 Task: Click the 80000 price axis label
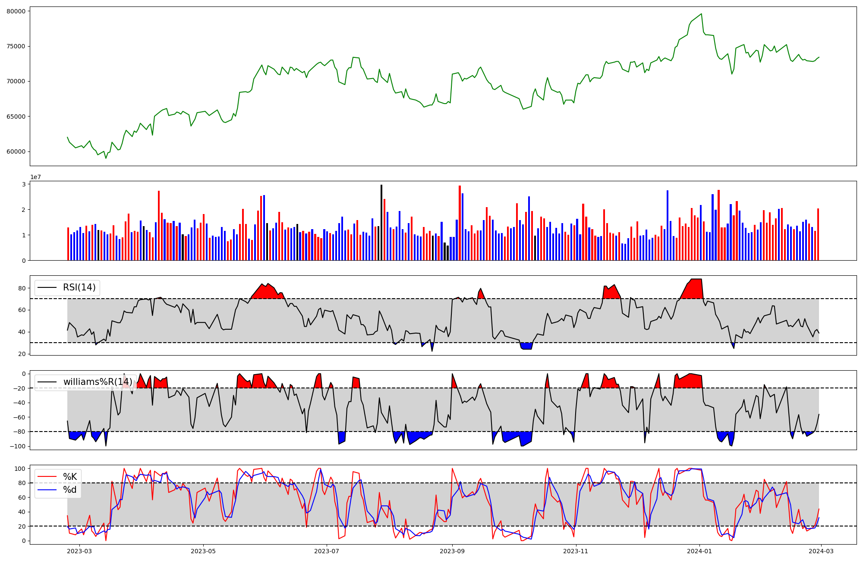click(16, 11)
